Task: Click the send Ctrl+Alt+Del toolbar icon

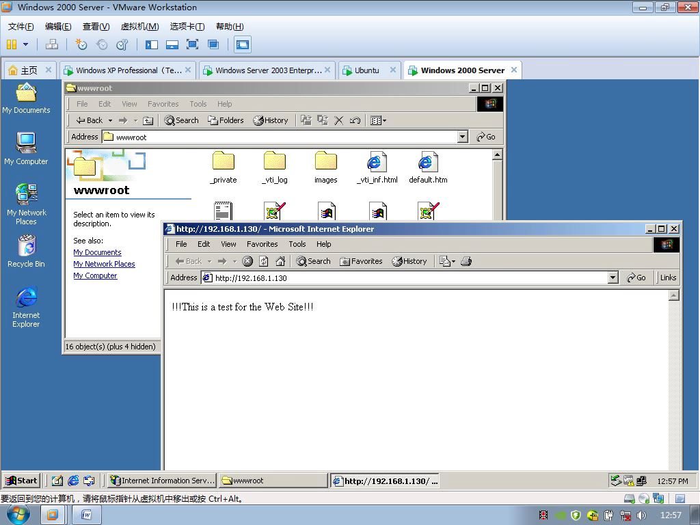Action: [x=52, y=44]
